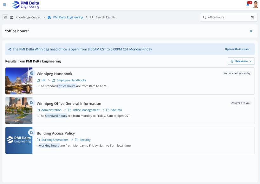Click the Knowledge Center books icon
This screenshot has height=184, width=260.
(12, 17)
